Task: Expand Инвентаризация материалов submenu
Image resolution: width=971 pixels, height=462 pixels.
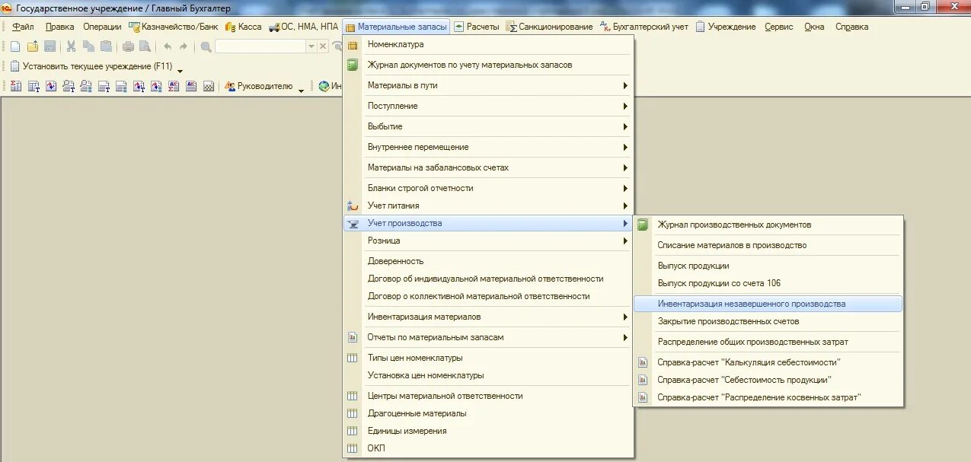Action: pyautogui.click(x=488, y=317)
